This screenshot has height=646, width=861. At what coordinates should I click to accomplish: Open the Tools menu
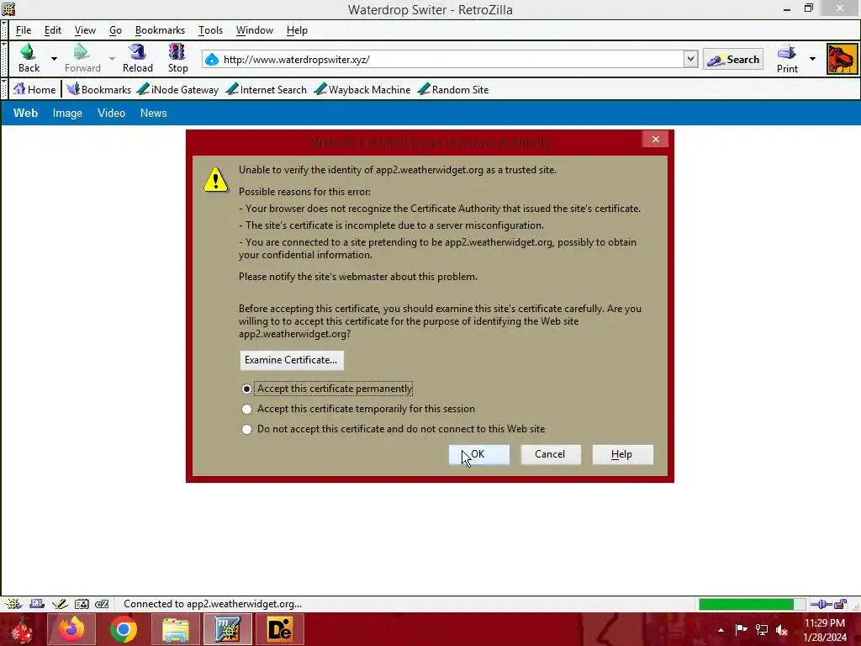(210, 30)
